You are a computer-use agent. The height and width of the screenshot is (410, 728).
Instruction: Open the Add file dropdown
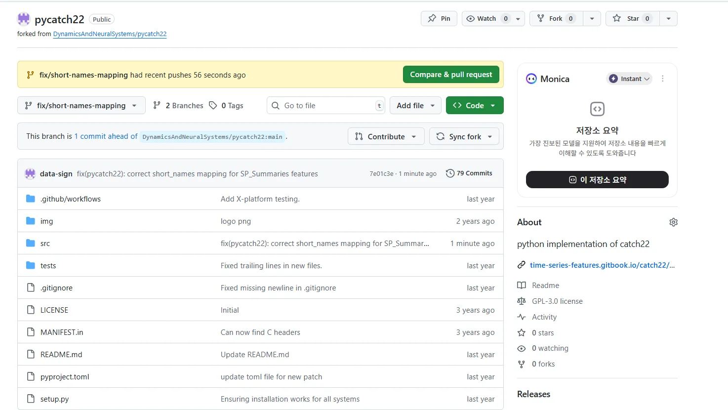point(415,105)
